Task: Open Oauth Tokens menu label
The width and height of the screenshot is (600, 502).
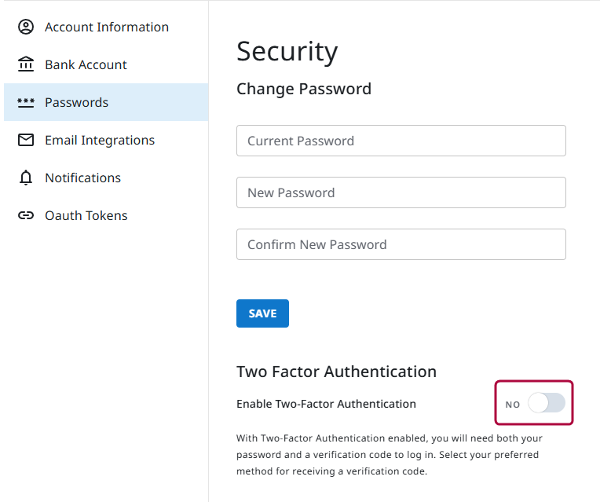Action: (86, 215)
